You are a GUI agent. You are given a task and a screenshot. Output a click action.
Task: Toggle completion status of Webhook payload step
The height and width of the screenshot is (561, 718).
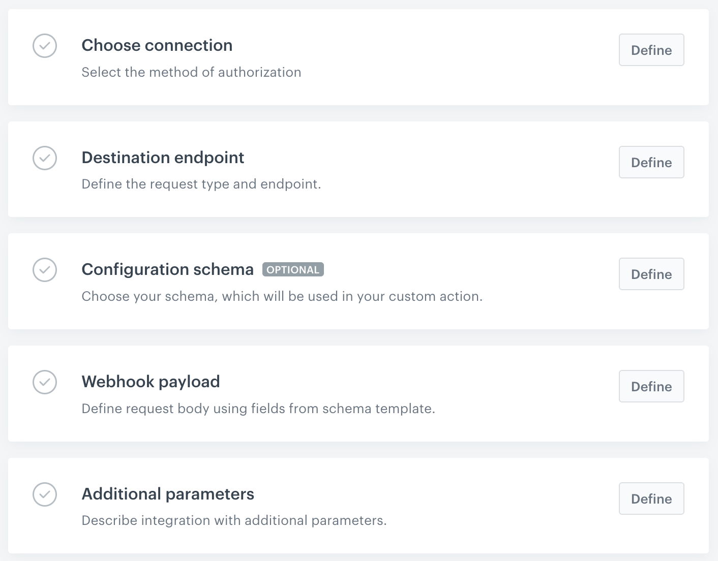[x=45, y=382]
